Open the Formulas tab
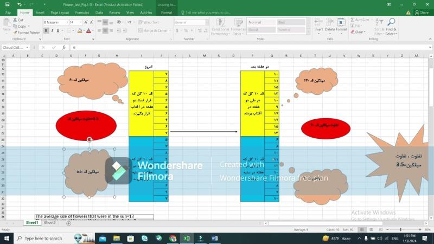This screenshot has width=434, height=244. click(82, 12)
